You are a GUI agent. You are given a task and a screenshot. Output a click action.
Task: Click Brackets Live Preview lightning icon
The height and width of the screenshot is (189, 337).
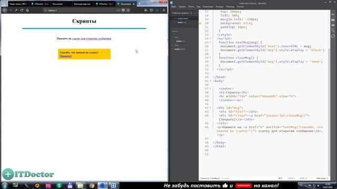tap(333, 14)
